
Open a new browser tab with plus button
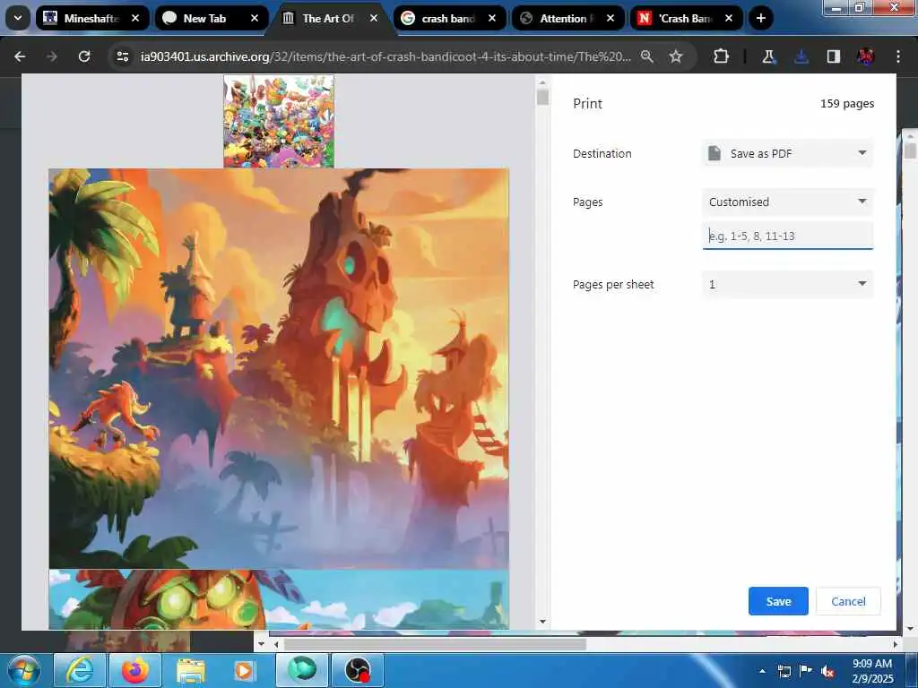(760, 18)
